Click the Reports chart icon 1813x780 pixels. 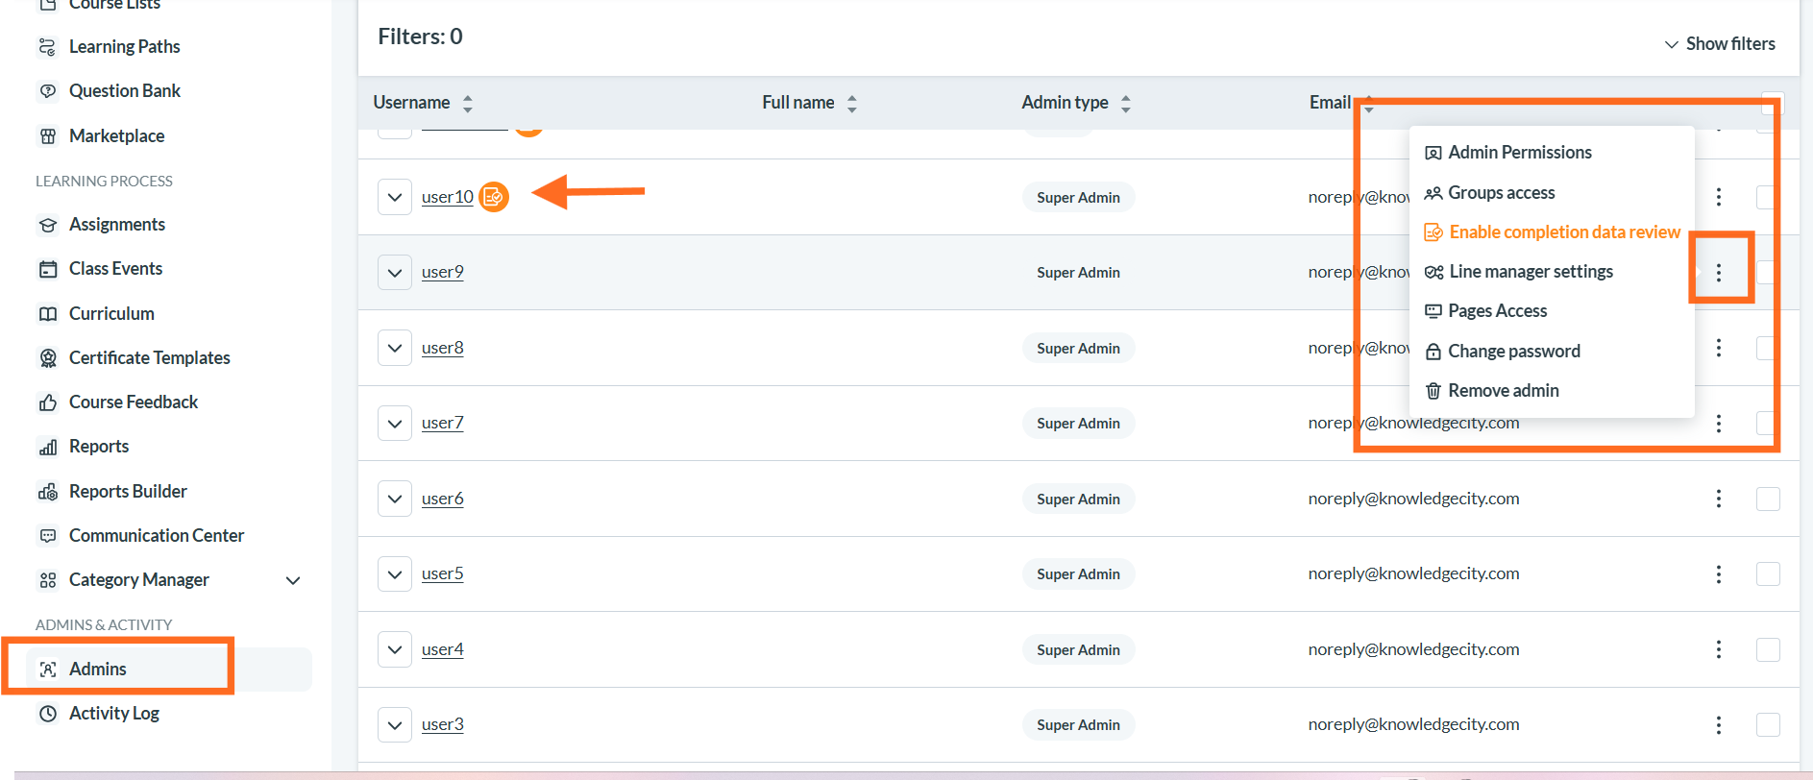(47, 447)
